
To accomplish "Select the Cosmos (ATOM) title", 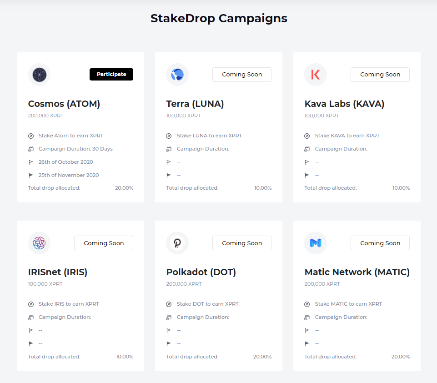I will pyautogui.click(x=64, y=104).
